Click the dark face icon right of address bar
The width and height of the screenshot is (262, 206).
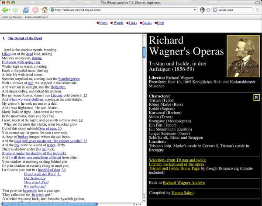click(x=202, y=10)
